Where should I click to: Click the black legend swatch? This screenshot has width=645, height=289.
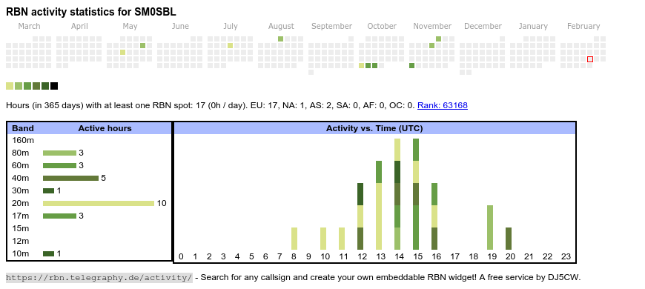pos(54,86)
